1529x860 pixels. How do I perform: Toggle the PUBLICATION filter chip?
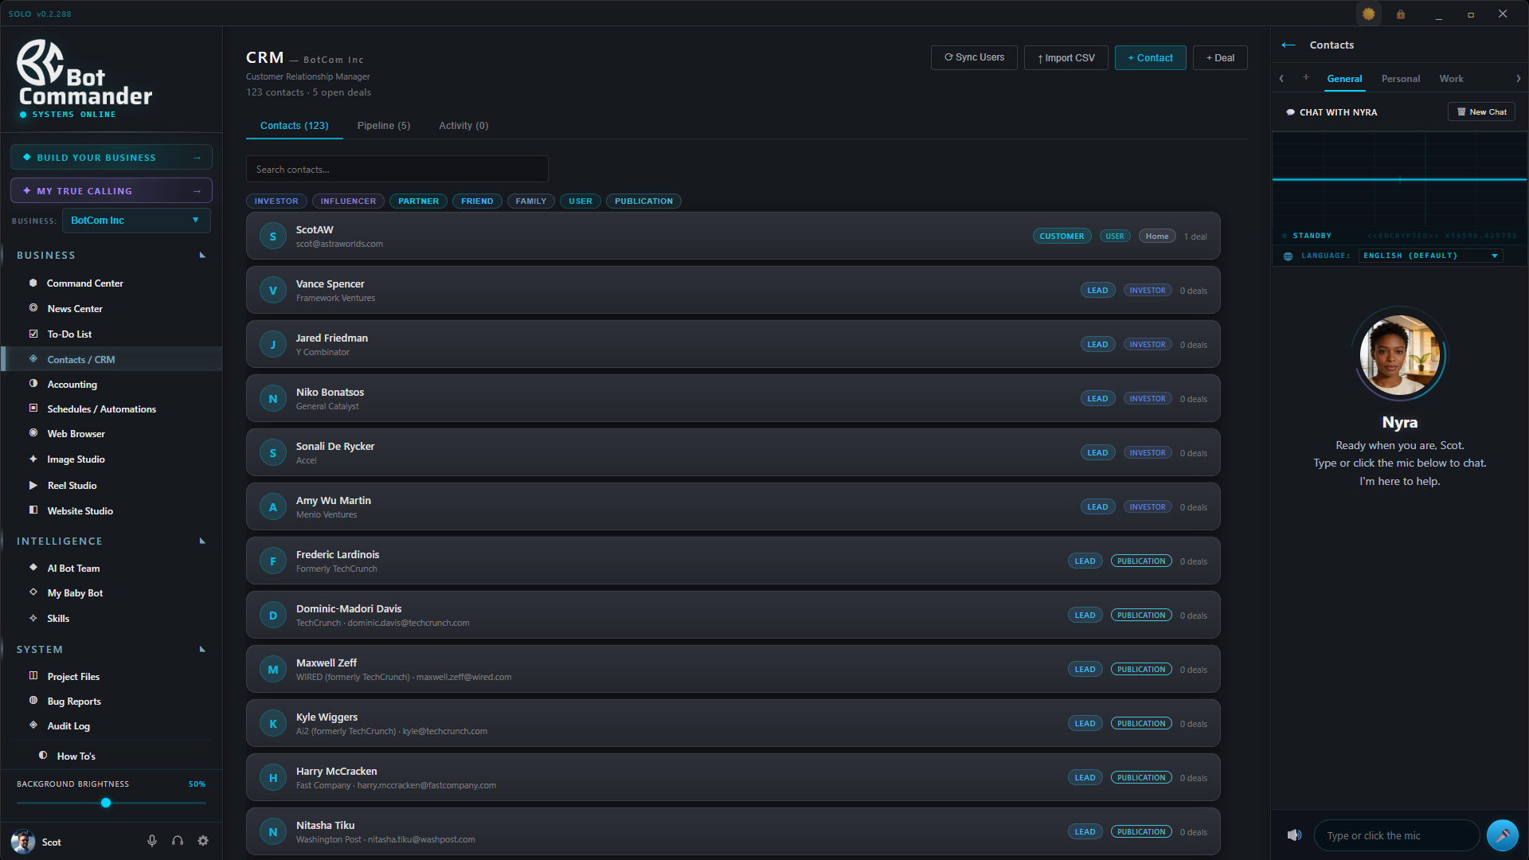pyautogui.click(x=643, y=201)
